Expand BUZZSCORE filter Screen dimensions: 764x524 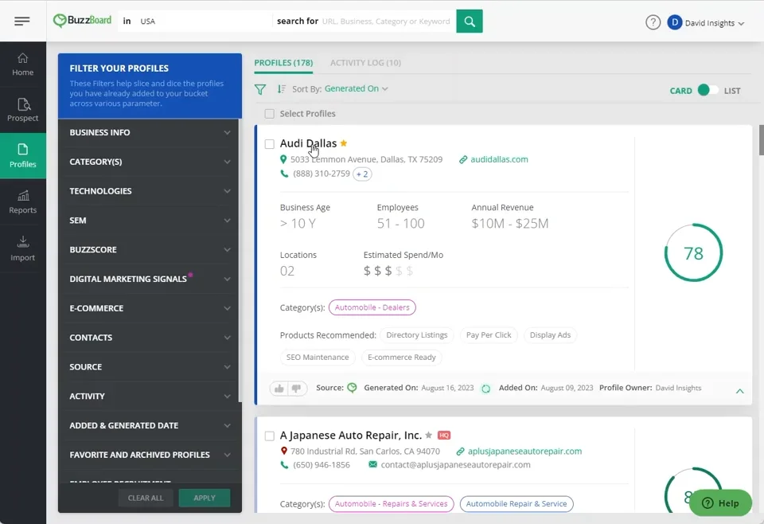pyautogui.click(x=150, y=249)
